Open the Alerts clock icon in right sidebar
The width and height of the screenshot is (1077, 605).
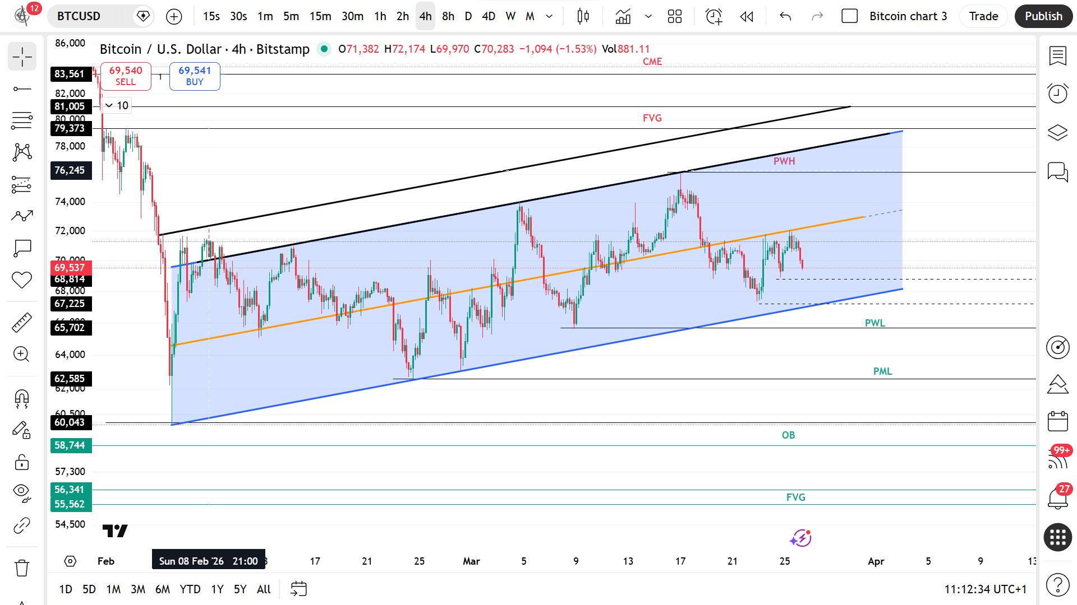pyautogui.click(x=1057, y=93)
